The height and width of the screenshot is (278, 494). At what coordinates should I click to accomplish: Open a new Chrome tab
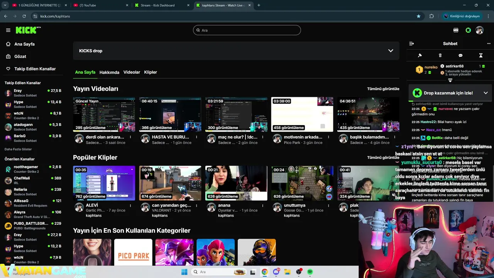click(x=259, y=5)
